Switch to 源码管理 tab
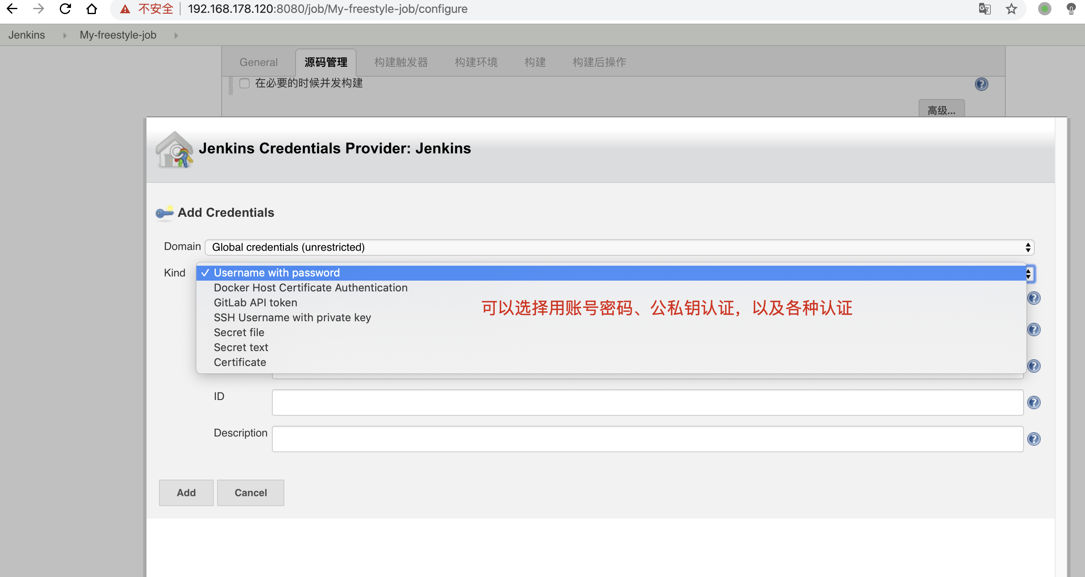 click(325, 62)
